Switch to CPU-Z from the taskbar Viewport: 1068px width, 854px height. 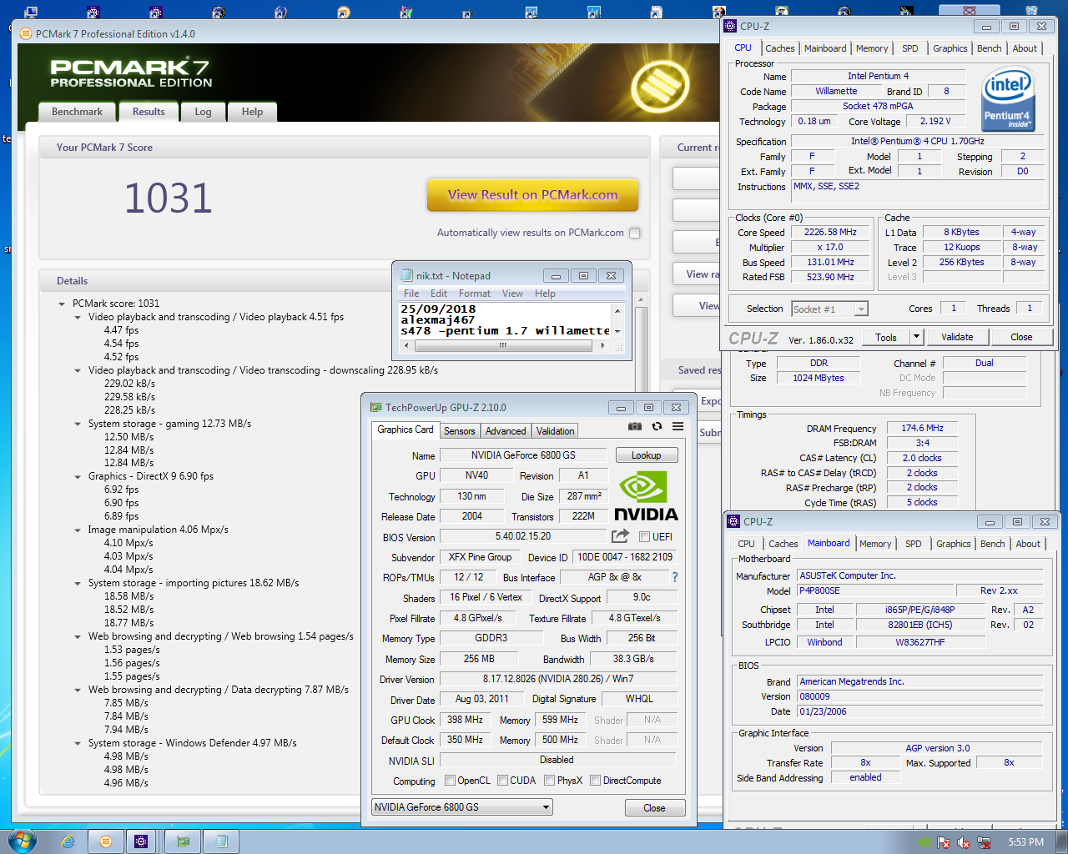[141, 841]
